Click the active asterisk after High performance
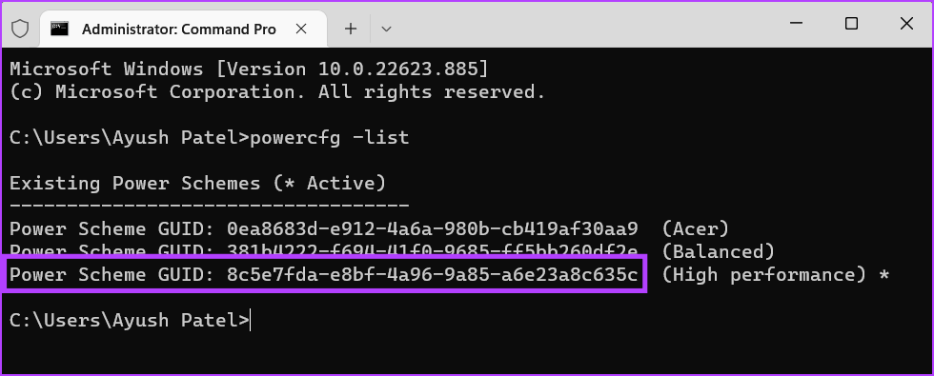The height and width of the screenshot is (376, 934). pos(884,274)
